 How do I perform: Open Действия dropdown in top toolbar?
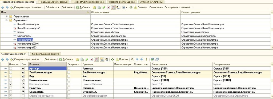point(67,7)
